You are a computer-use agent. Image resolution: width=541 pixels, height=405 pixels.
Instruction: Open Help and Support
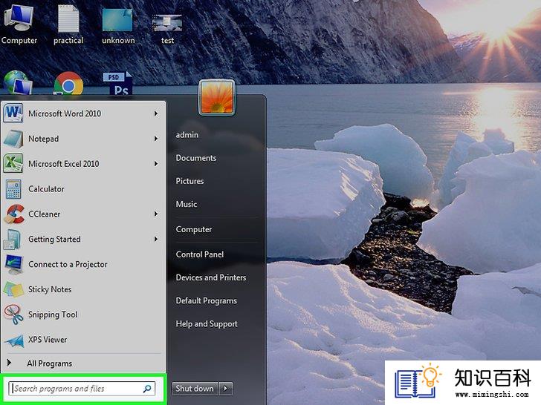(207, 323)
